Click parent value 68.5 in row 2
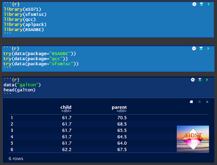The height and width of the screenshot is (165, 217). point(122,124)
